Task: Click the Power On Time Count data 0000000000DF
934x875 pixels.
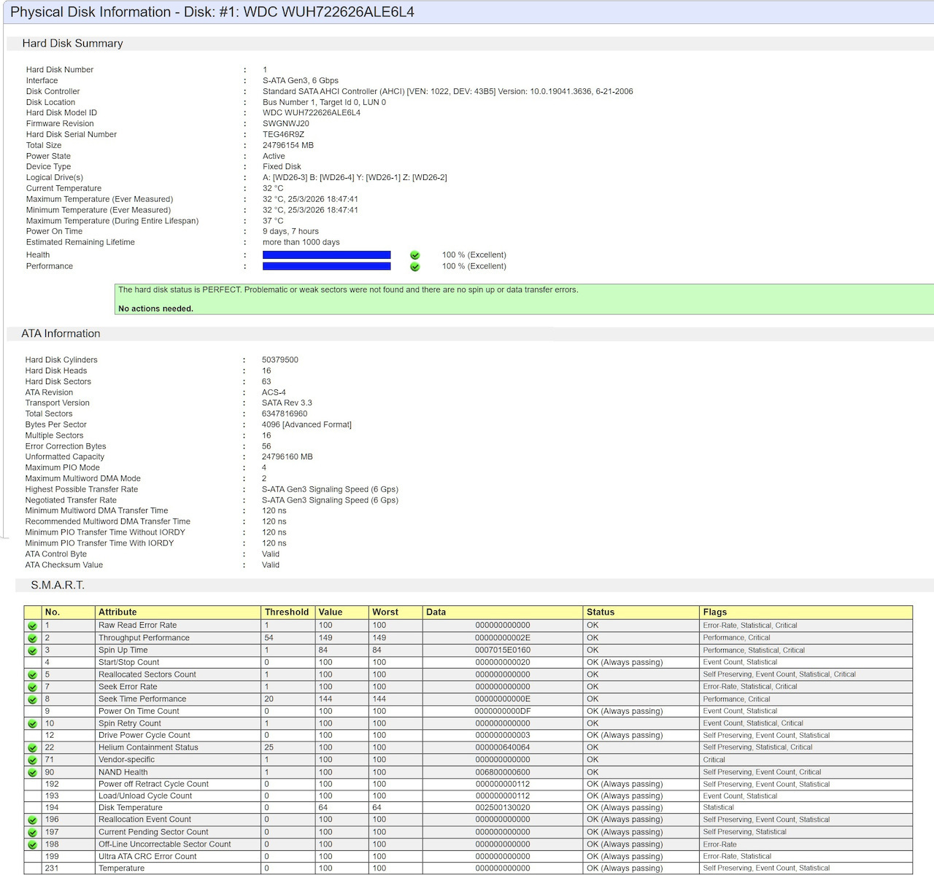Action: [x=503, y=712]
